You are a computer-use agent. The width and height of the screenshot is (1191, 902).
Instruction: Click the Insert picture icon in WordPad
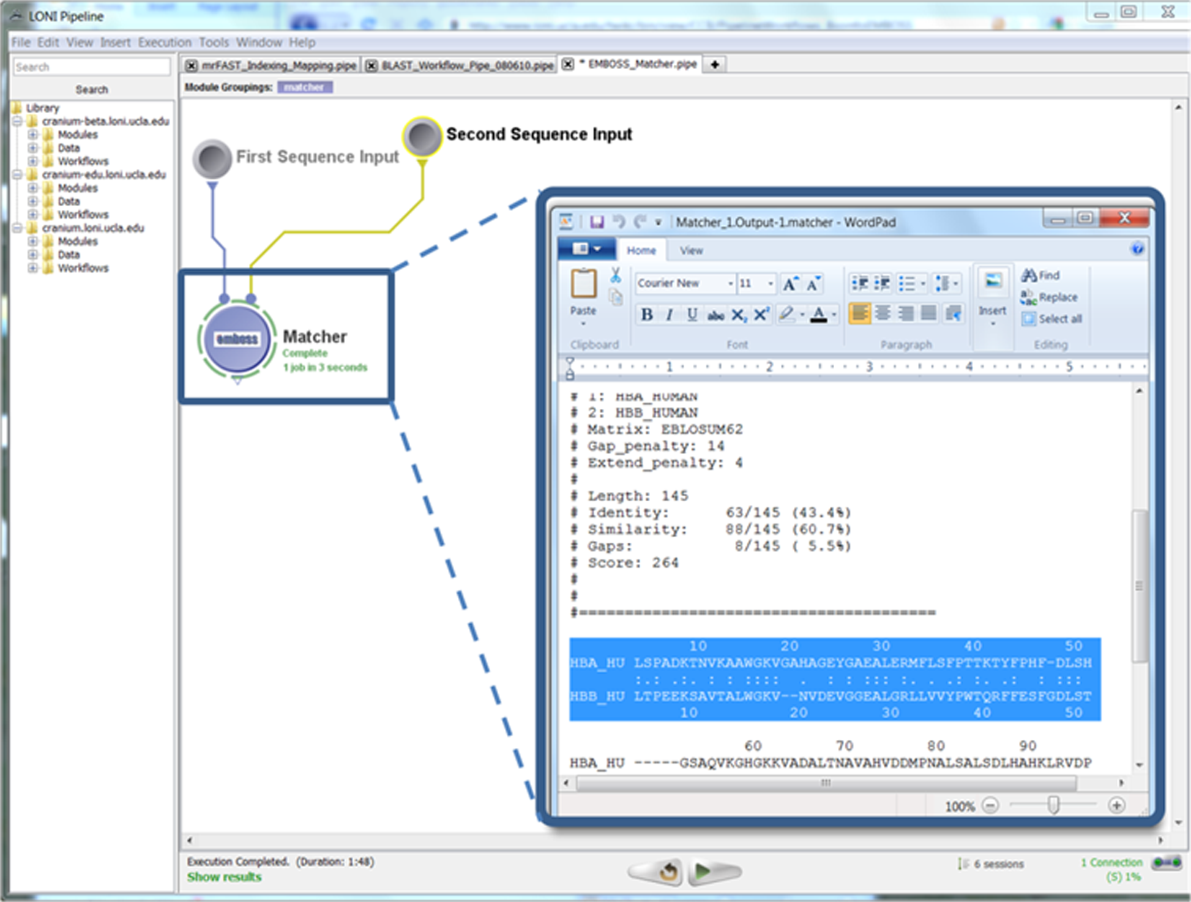pos(993,282)
